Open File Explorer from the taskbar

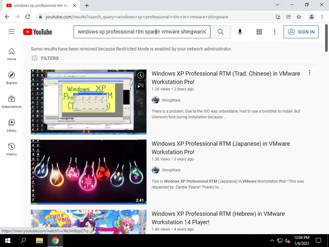[39, 241]
